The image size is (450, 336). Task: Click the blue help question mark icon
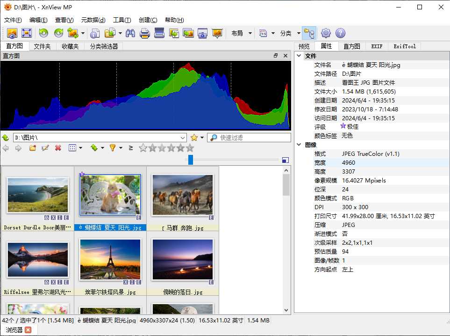(340, 33)
